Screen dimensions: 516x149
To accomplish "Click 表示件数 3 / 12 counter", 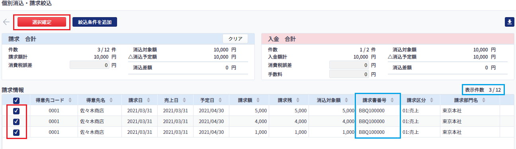I will pyautogui.click(x=483, y=90).
